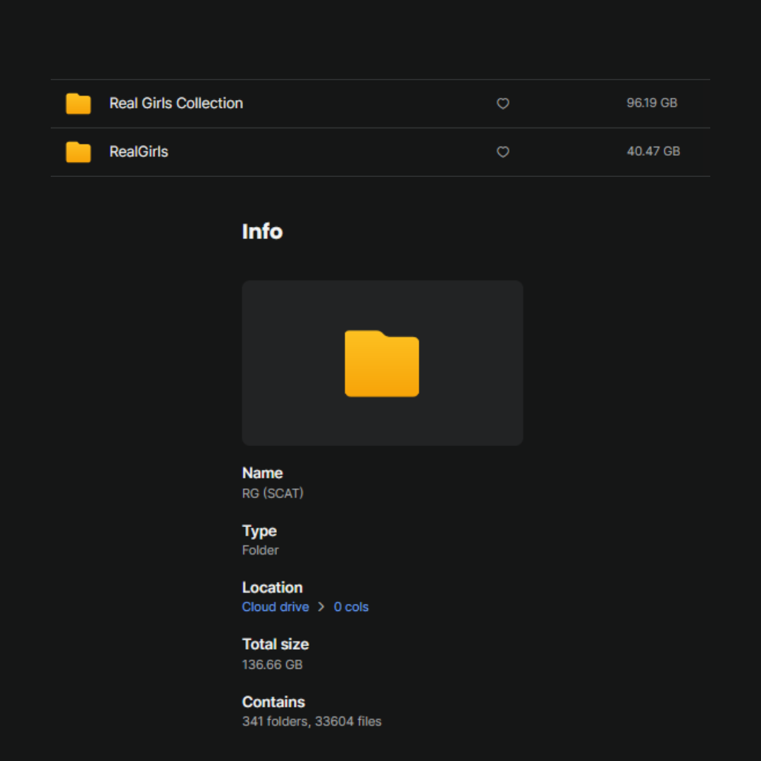This screenshot has height=761, width=761.
Task: Favorite the Real Girls Collection folder via heart
Action: 502,104
